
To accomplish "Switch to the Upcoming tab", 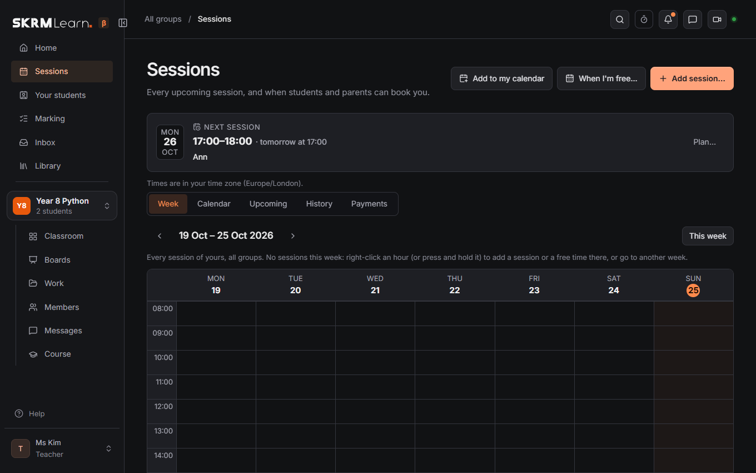I will point(268,204).
